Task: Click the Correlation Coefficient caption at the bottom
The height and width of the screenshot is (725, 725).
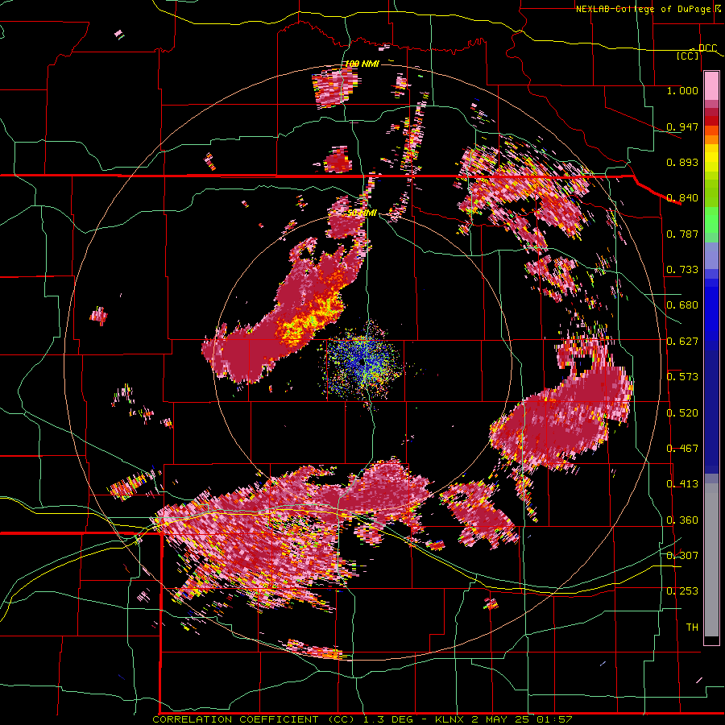Action: pos(362,719)
